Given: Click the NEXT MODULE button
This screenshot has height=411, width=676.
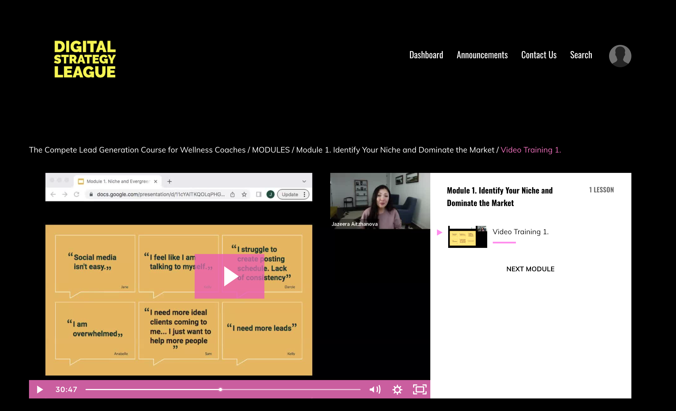Looking at the screenshot, I should pyautogui.click(x=530, y=269).
